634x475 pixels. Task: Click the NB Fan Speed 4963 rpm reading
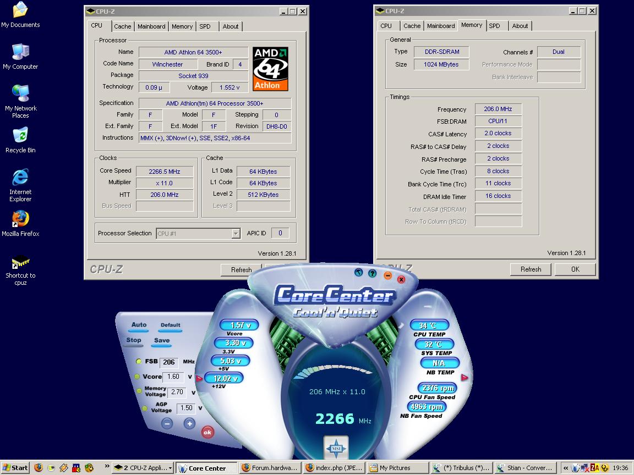pos(426,407)
